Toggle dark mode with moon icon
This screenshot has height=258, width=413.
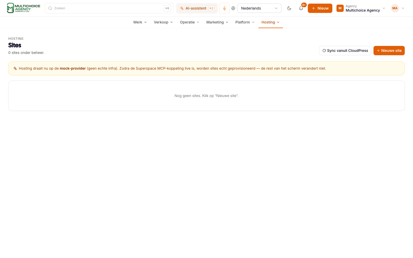click(289, 8)
